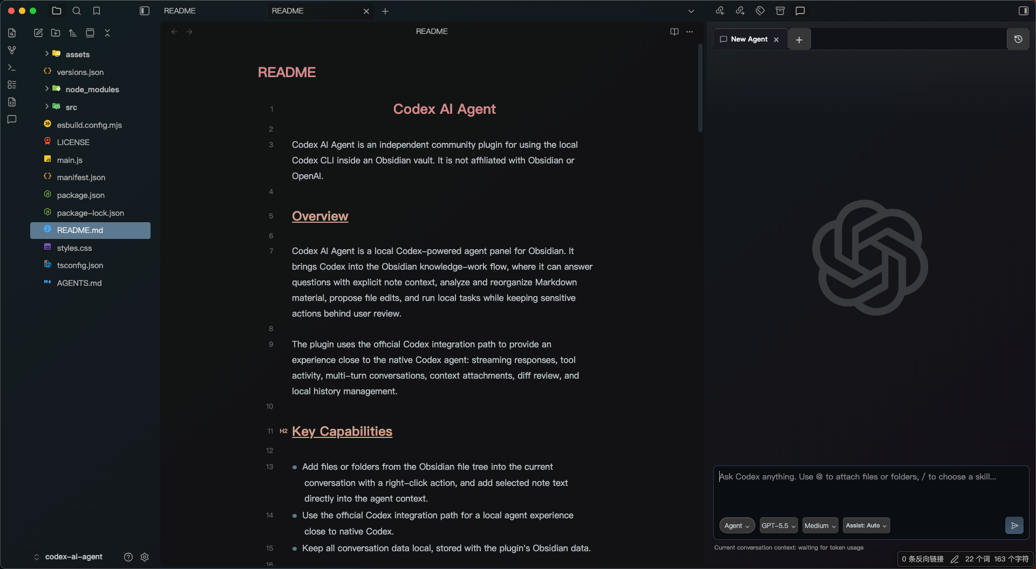The image size is (1036, 569).
Task: Add a new agent conversation tab
Action: [799, 39]
